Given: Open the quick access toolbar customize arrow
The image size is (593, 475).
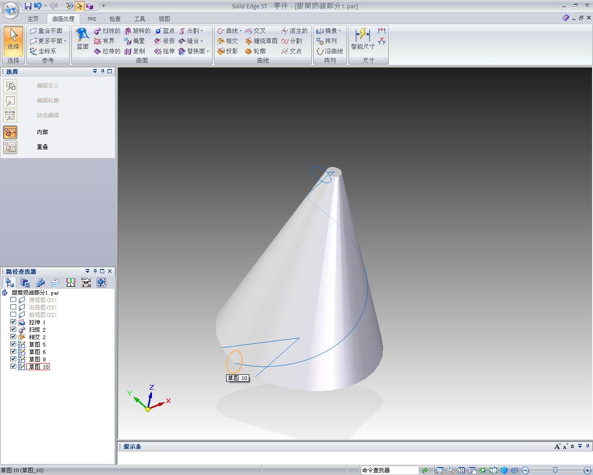Looking at the screenshot, I should click(103, 6).
